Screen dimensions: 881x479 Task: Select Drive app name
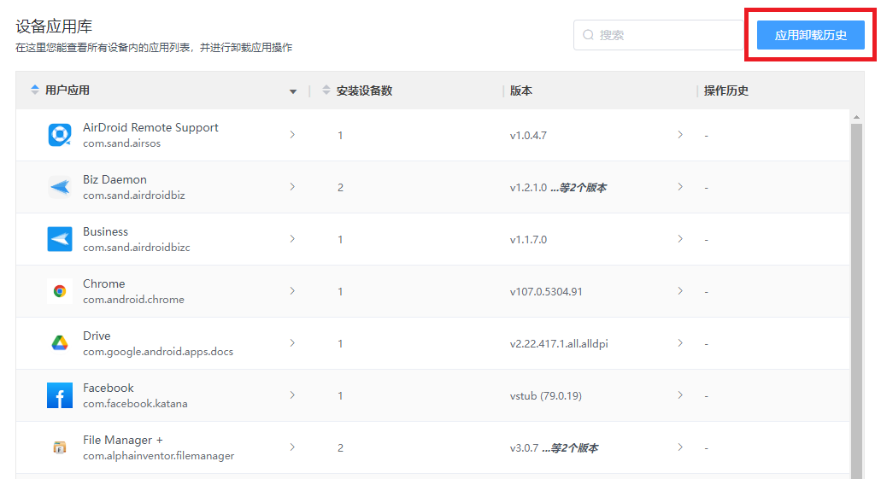coord(97,336)
